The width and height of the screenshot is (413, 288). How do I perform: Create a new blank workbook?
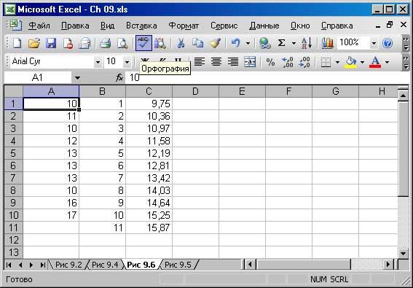click(x=17, y=43)
